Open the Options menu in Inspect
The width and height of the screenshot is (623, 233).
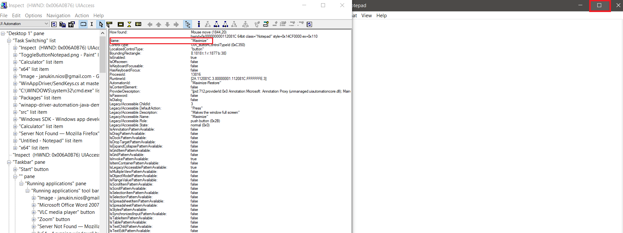click(x=34, y=16)
